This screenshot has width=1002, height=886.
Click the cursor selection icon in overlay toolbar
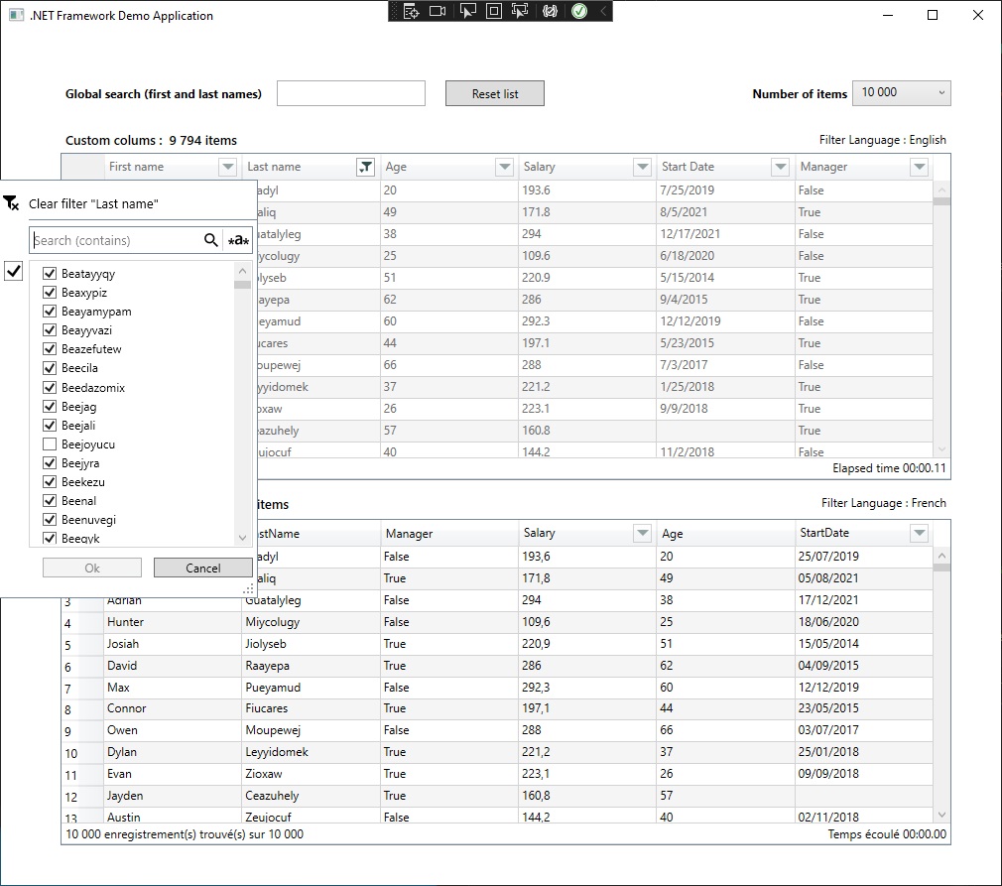coord(467,11)
